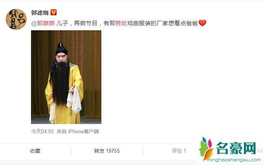264x165 pixels.
Task: Open 评论 1 comments section
Action: point(179,151)
